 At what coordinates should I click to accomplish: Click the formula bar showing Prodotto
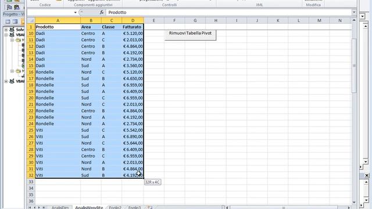tap(229, 12)
